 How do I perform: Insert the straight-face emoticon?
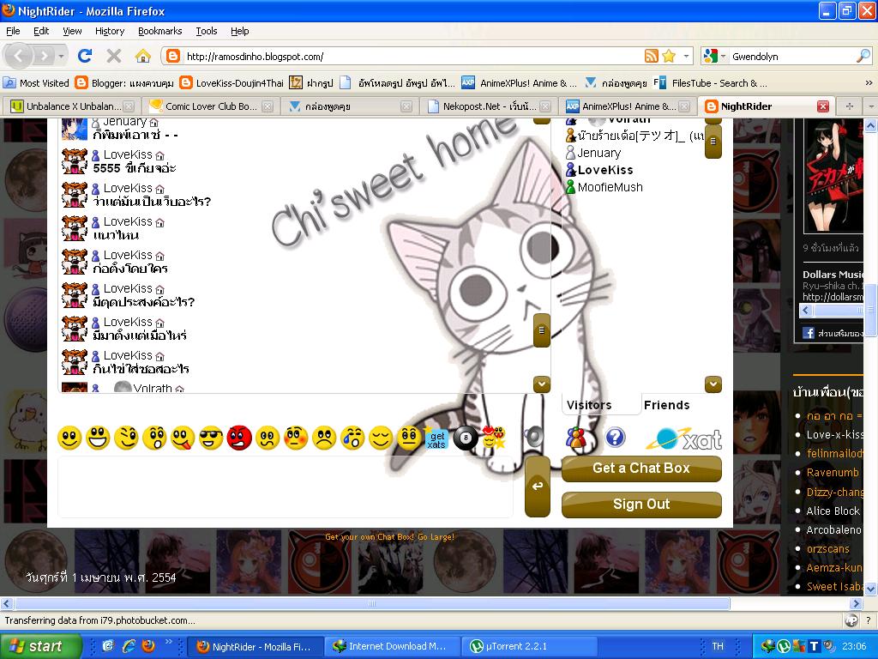(409, 438)
